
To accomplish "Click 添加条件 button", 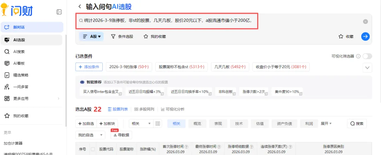I will click(89, 67).
